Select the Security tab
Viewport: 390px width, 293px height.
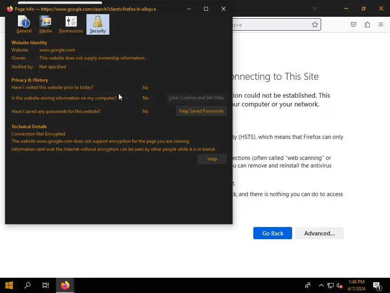(x=98, y=24)
